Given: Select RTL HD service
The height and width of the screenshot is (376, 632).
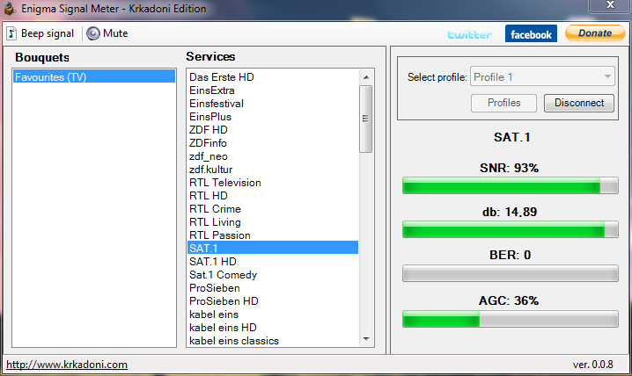Looking at the screenshot, I should 273,195.
